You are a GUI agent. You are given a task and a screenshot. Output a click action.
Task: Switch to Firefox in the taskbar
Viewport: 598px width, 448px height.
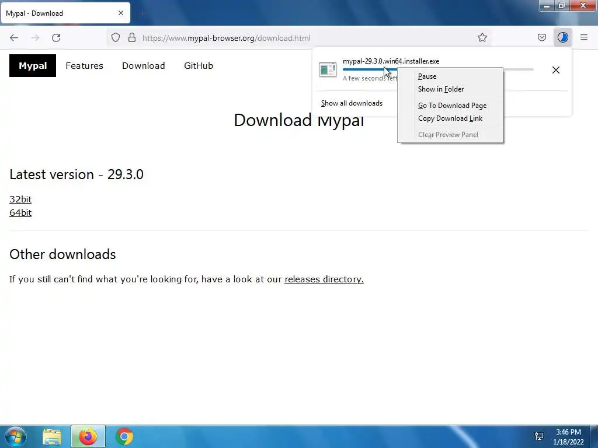[88, 436]
